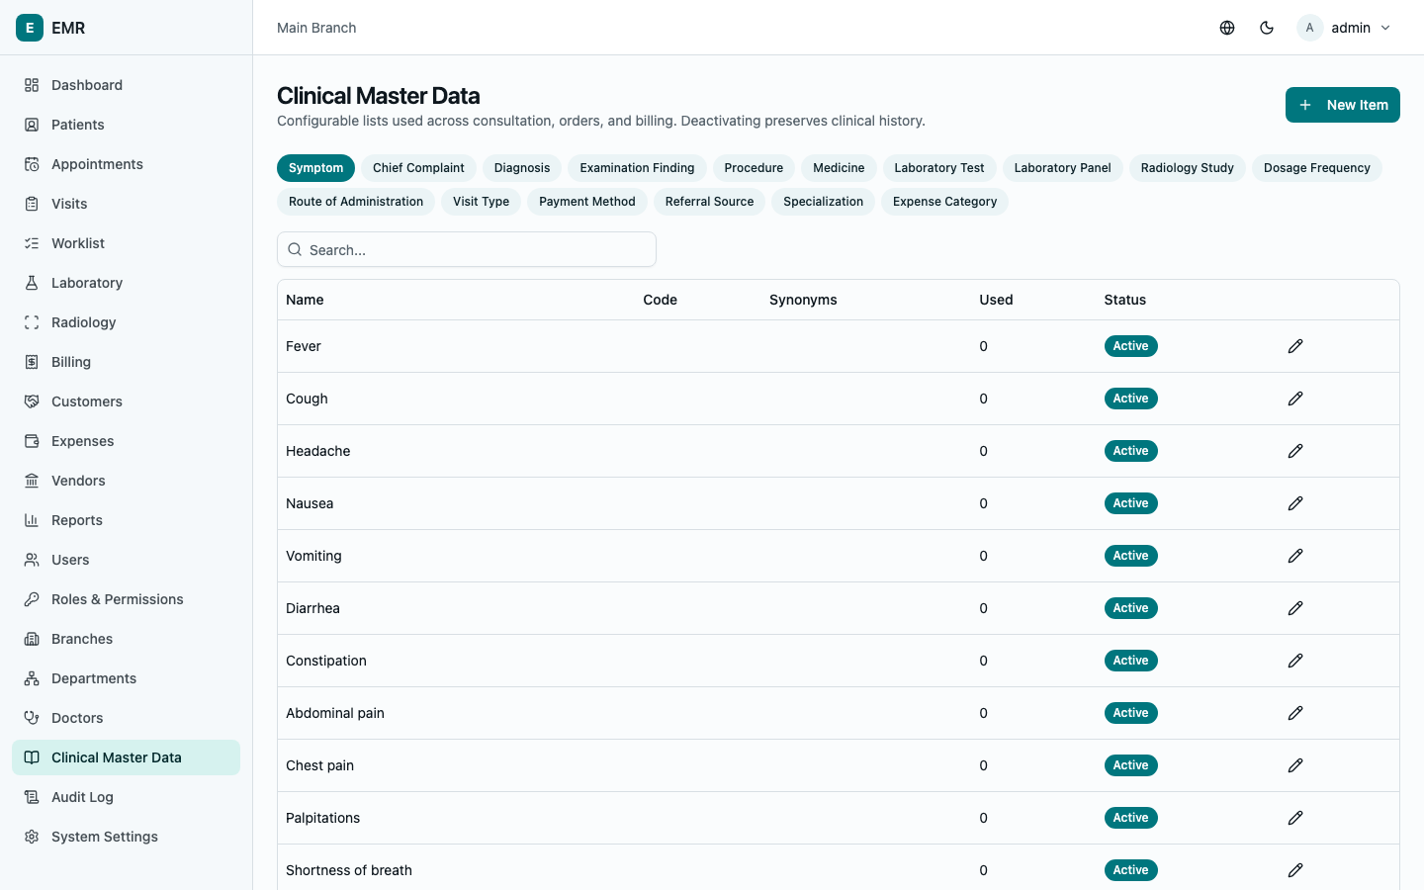Screen dimensions: 1424x890
Task: Click the Appointments calendar icon
Action: tap(32, 164)
